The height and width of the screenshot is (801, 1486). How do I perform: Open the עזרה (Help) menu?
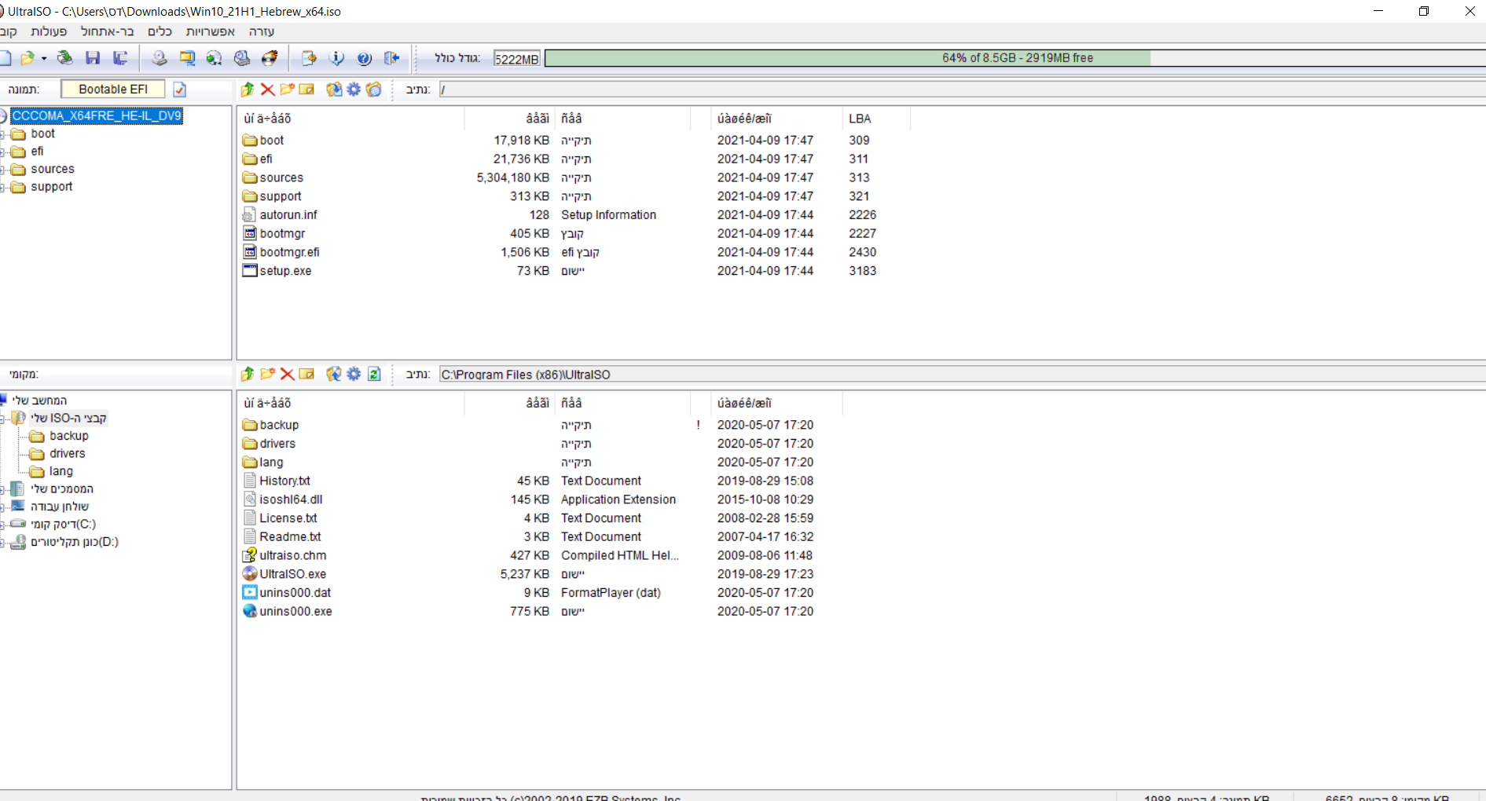[x=261, y=31]
